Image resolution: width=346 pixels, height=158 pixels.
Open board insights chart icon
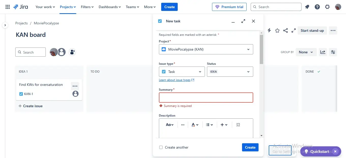click(323, 52)
